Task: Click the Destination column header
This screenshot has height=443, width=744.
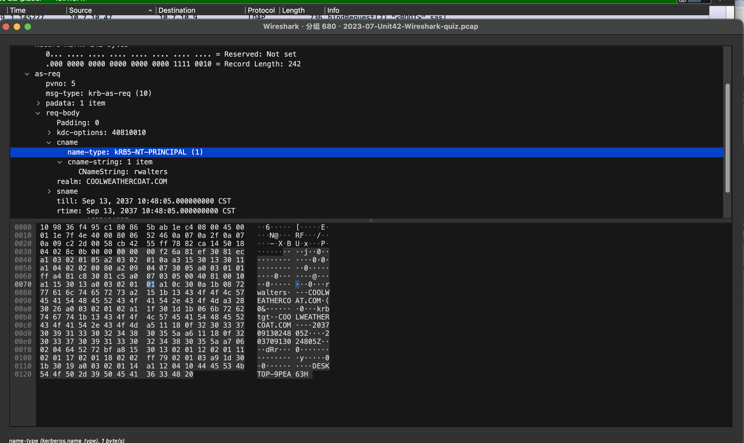Action: click(x=176, y=10)
